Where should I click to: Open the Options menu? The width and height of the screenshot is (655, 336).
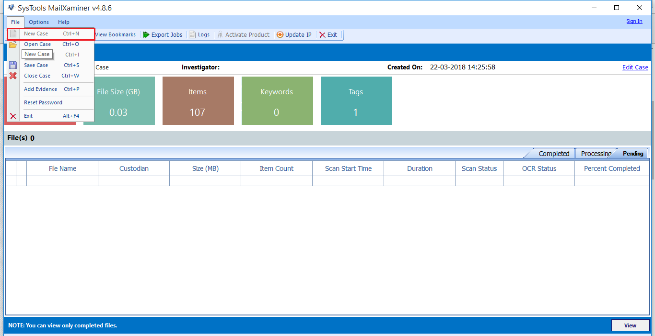coord(39,22)
